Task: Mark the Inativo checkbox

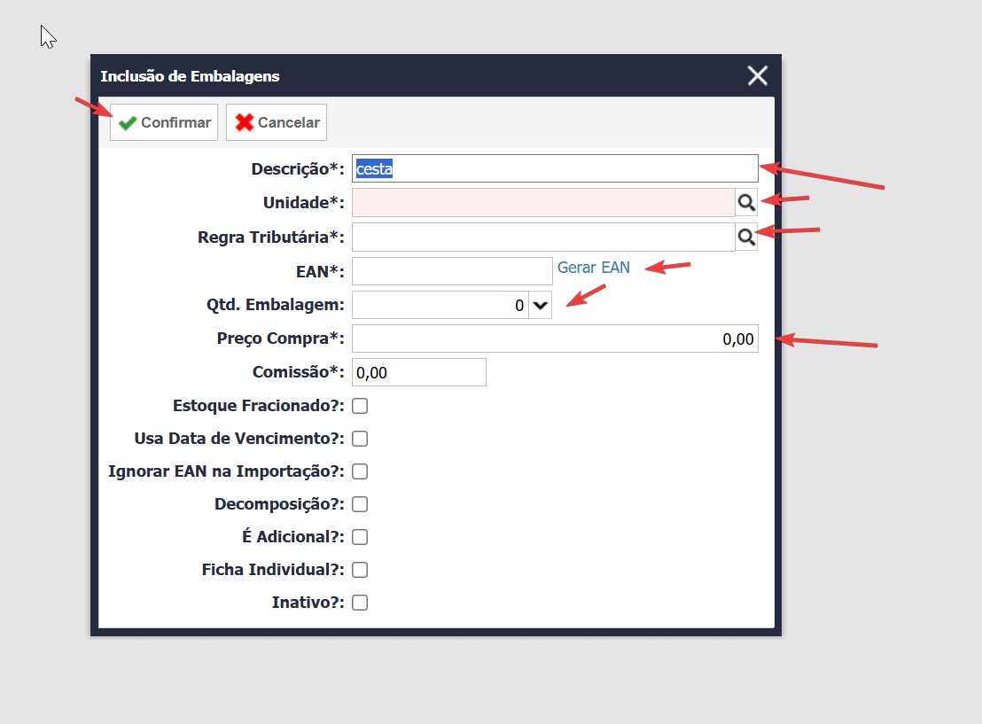Action: pyautogui.click(x=360, y=603)
